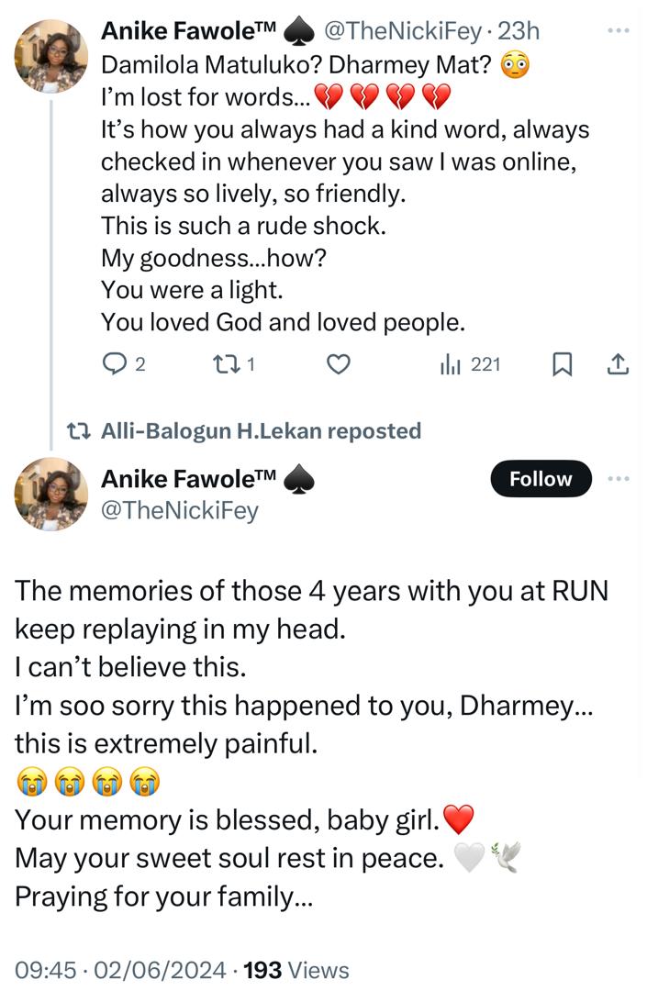Click the reply comment icon
647x991 pixels.
pyautogui.click(x=114, y=364)
